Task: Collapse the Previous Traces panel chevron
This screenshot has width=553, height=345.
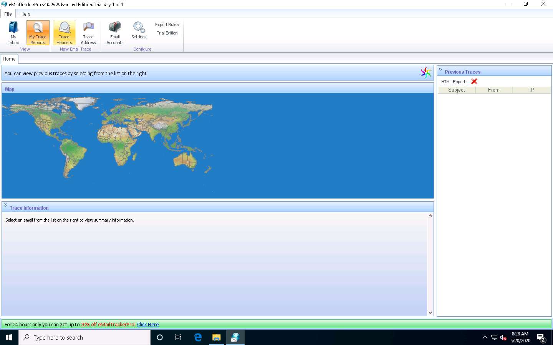Action: (x=440, y=69)
